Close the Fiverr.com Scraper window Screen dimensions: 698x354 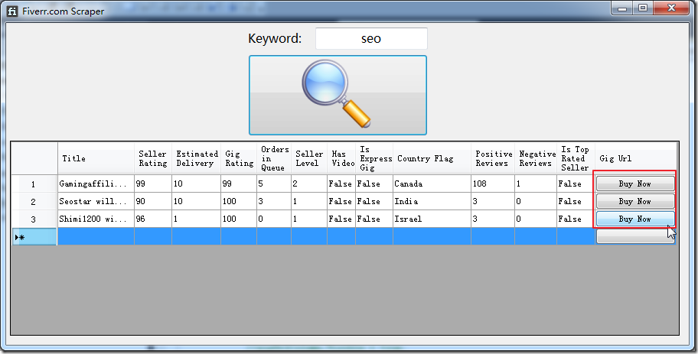(672, 8)
